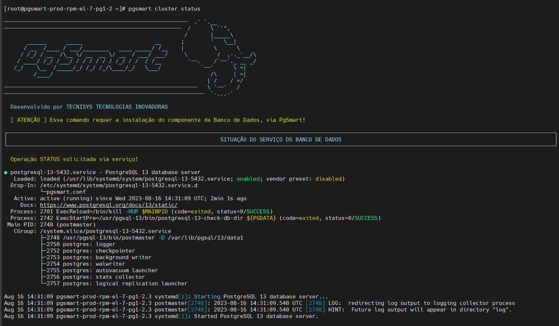Click '2min 1s ago' uptime text
Screen dimensions: 559x326
pyautogui.click(x=228, y=198)
